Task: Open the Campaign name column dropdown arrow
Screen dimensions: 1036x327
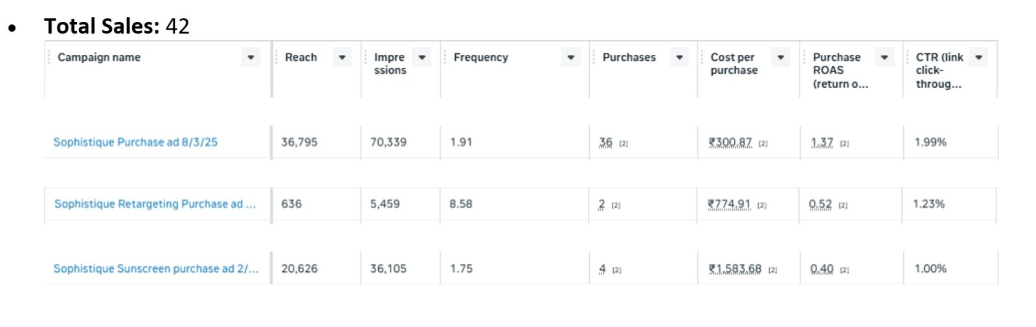Action: coord(251,58)
